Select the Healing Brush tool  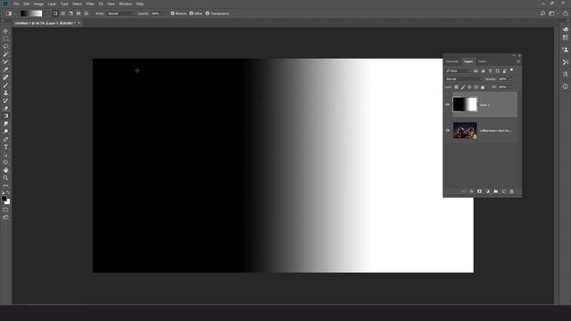point(5,78)
